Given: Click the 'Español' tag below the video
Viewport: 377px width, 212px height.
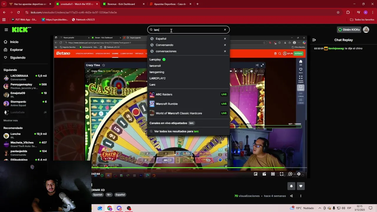Looking at the screenshot, I should pos(120,195).
